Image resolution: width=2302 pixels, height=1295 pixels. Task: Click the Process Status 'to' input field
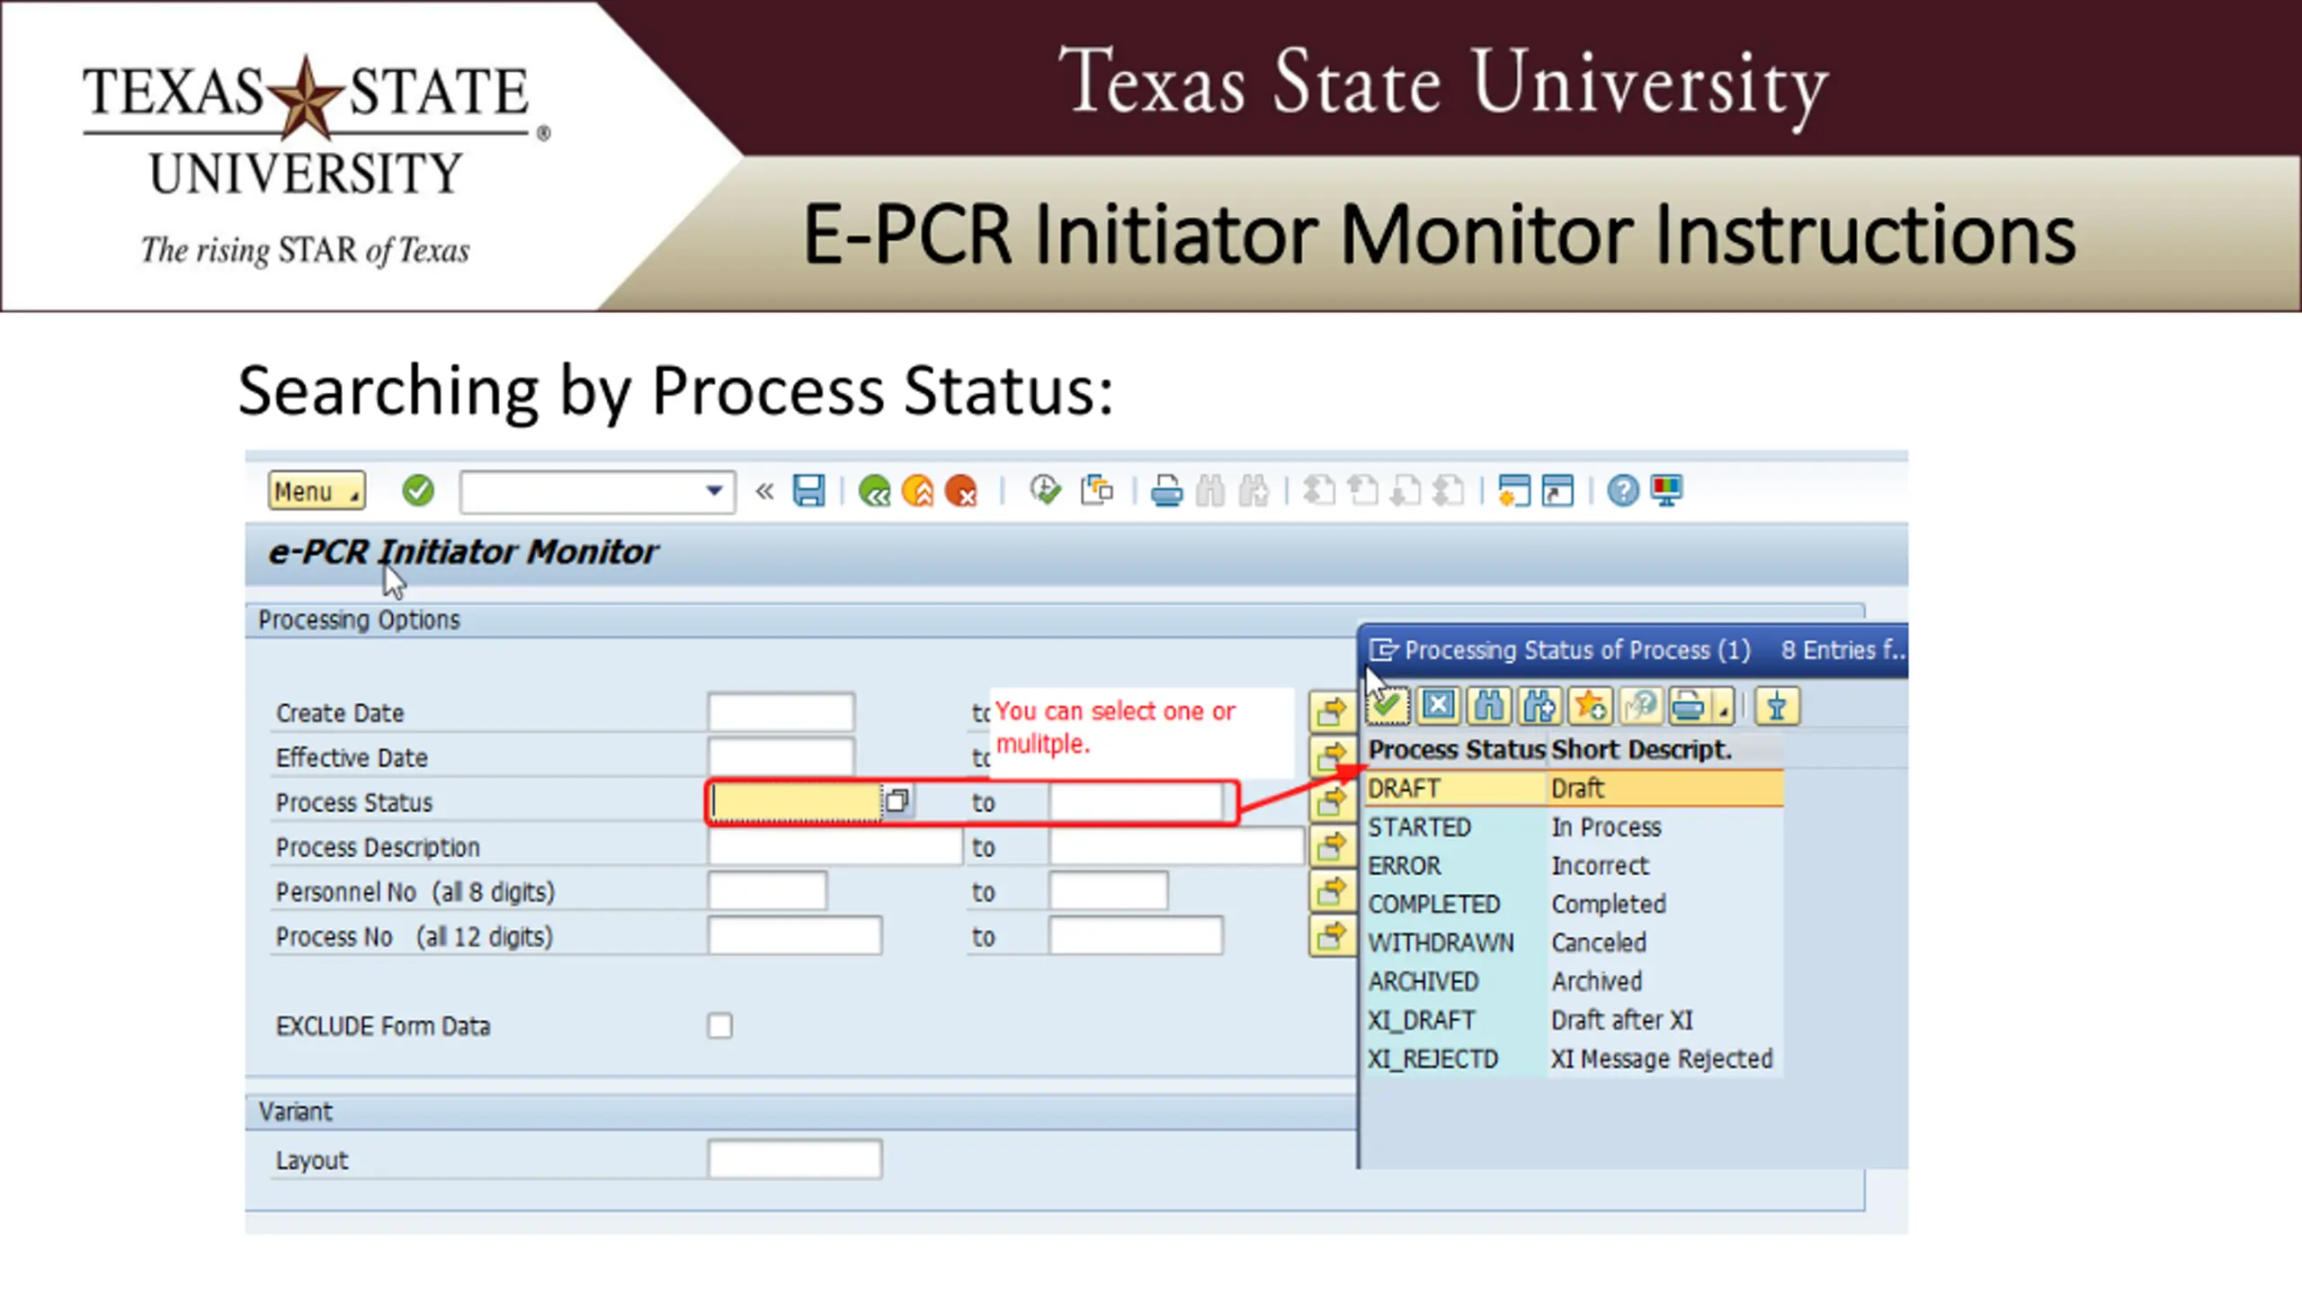(1136, 801)
